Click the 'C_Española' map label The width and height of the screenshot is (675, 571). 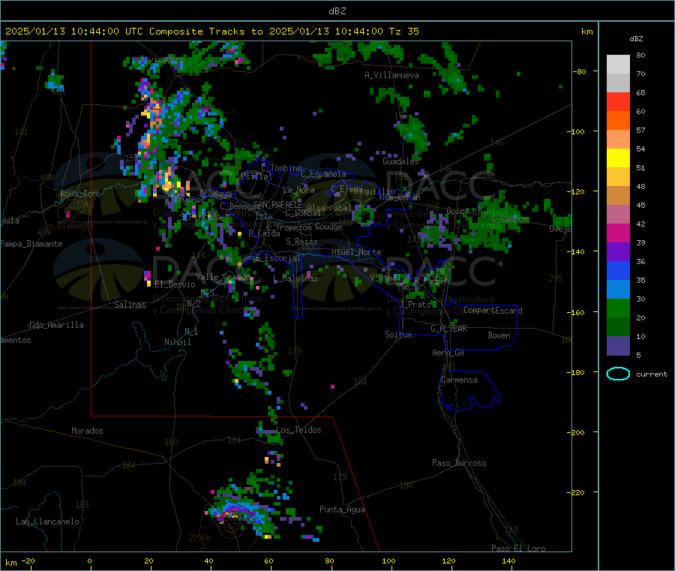pos(323,174)
